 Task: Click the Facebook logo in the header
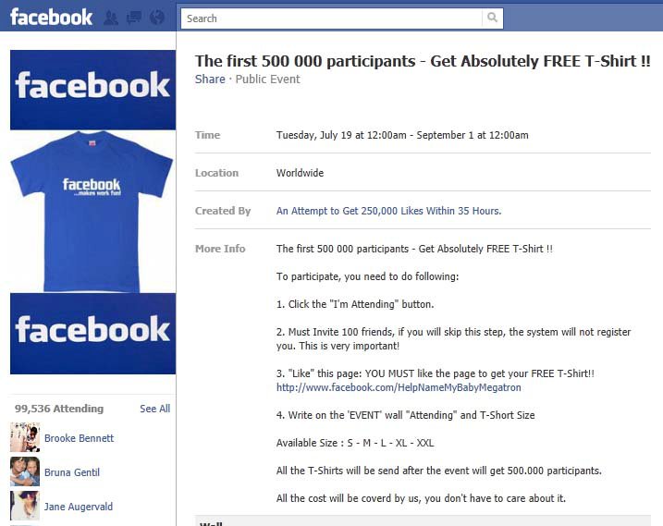(x=51, y=17)
